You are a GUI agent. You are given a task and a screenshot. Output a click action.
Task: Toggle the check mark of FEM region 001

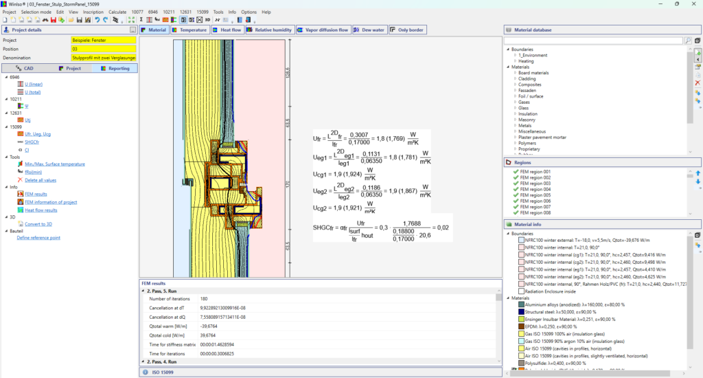516,172
